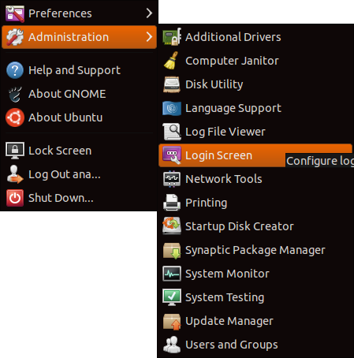Open System Testing
This screenshot has height=358, width=354.
(x=255, y=297)
